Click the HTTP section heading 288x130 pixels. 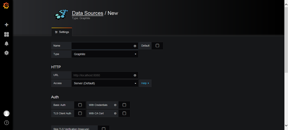56,67
